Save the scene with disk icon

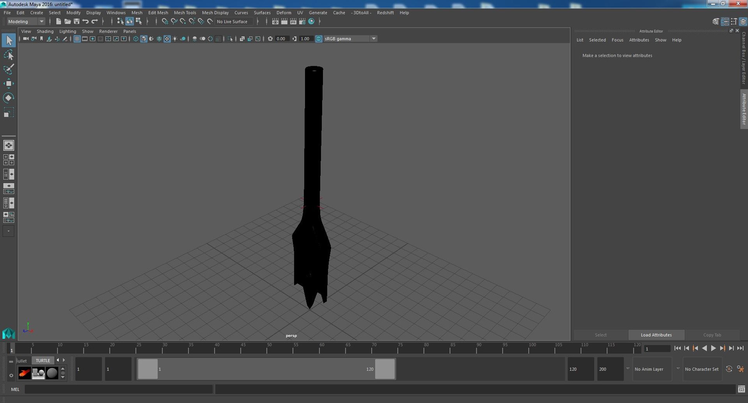(x=76, y=21)
